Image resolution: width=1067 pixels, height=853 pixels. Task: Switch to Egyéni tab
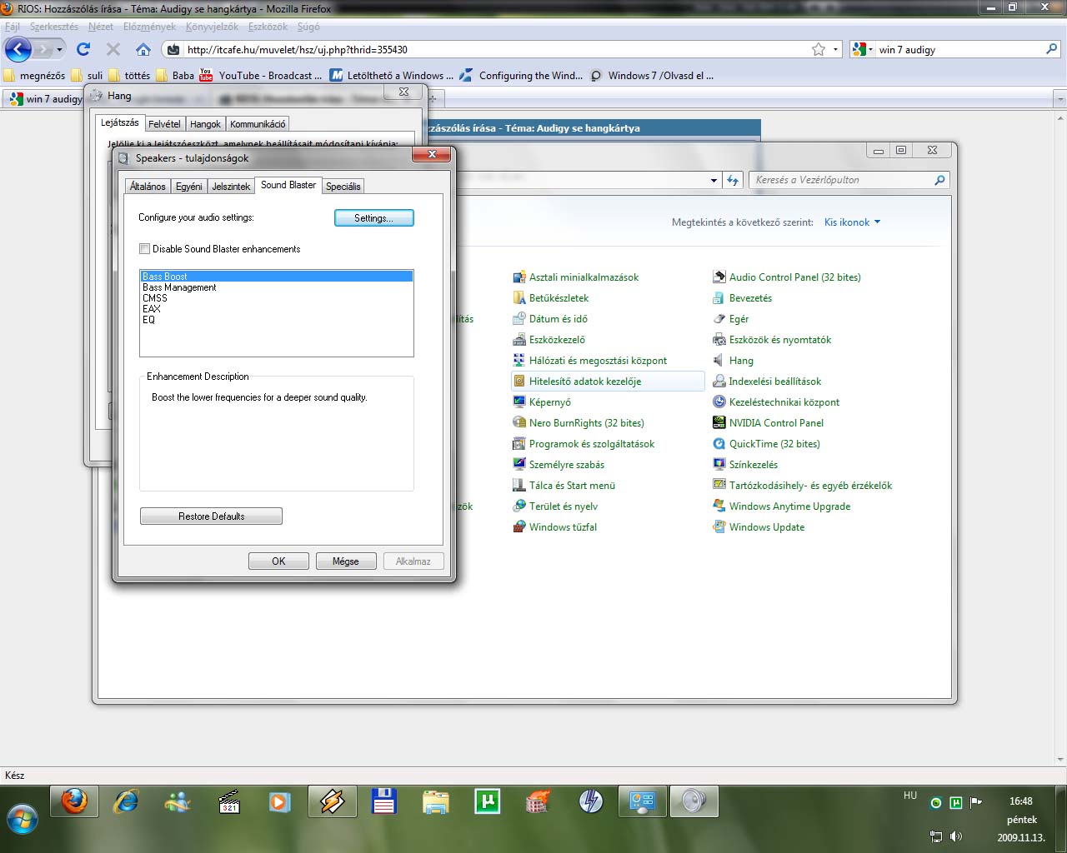(x=188, y=187)
